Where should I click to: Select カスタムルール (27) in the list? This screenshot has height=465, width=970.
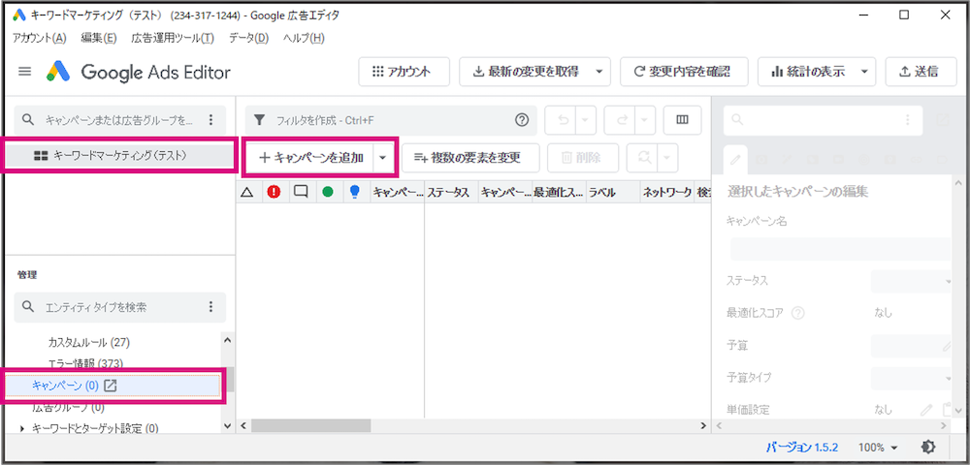88,342
